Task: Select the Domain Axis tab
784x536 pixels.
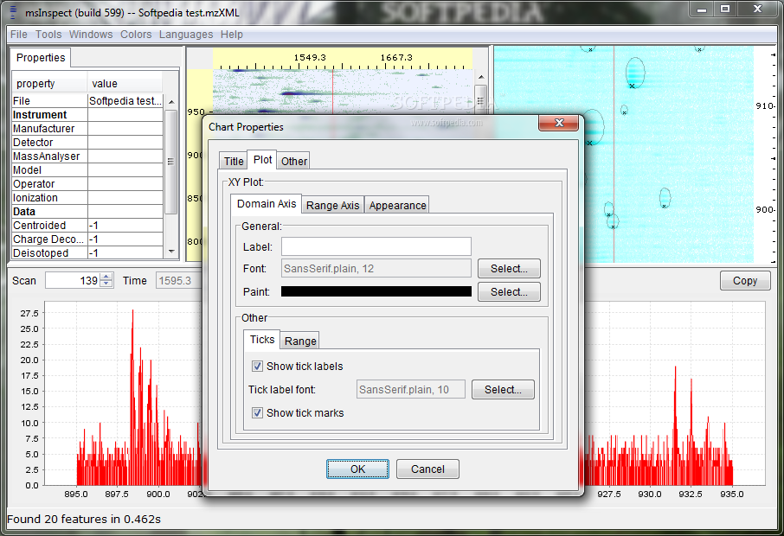Action: pyautogui.click(x=267, y=204)
